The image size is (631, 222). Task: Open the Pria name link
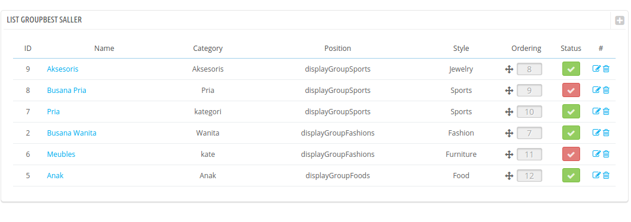click(53, 112)
